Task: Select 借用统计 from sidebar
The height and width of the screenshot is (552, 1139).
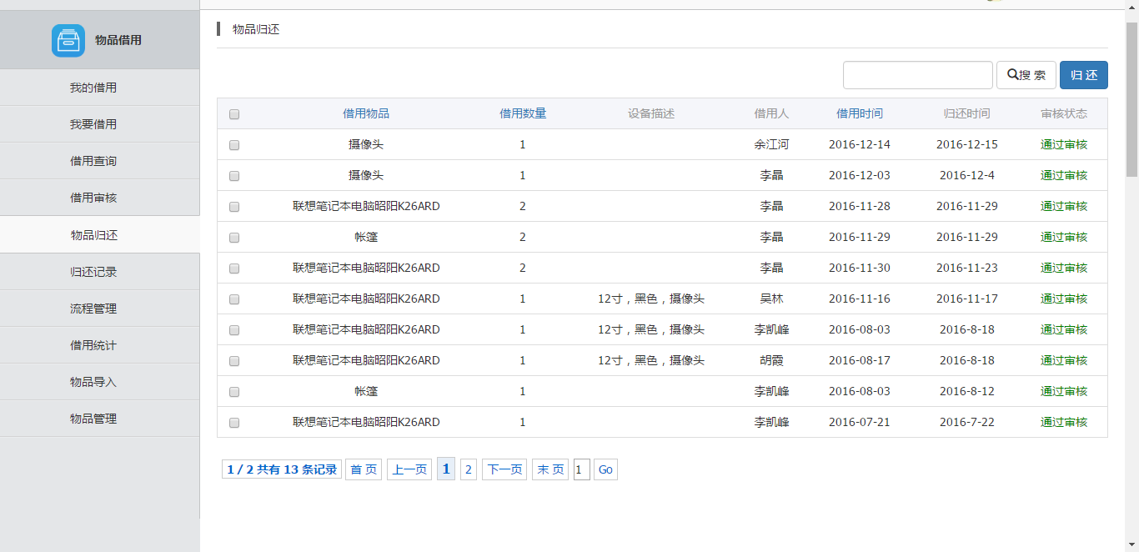Action: tap(93, 345)
